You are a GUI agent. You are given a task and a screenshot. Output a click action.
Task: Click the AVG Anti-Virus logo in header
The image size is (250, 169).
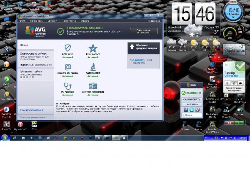tap(35, 31)
